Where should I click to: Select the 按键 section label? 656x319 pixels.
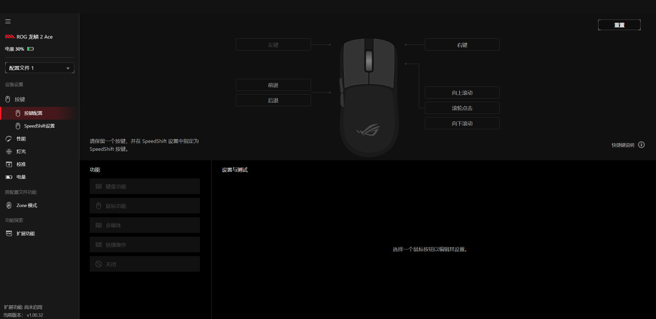tap(19, 100)
